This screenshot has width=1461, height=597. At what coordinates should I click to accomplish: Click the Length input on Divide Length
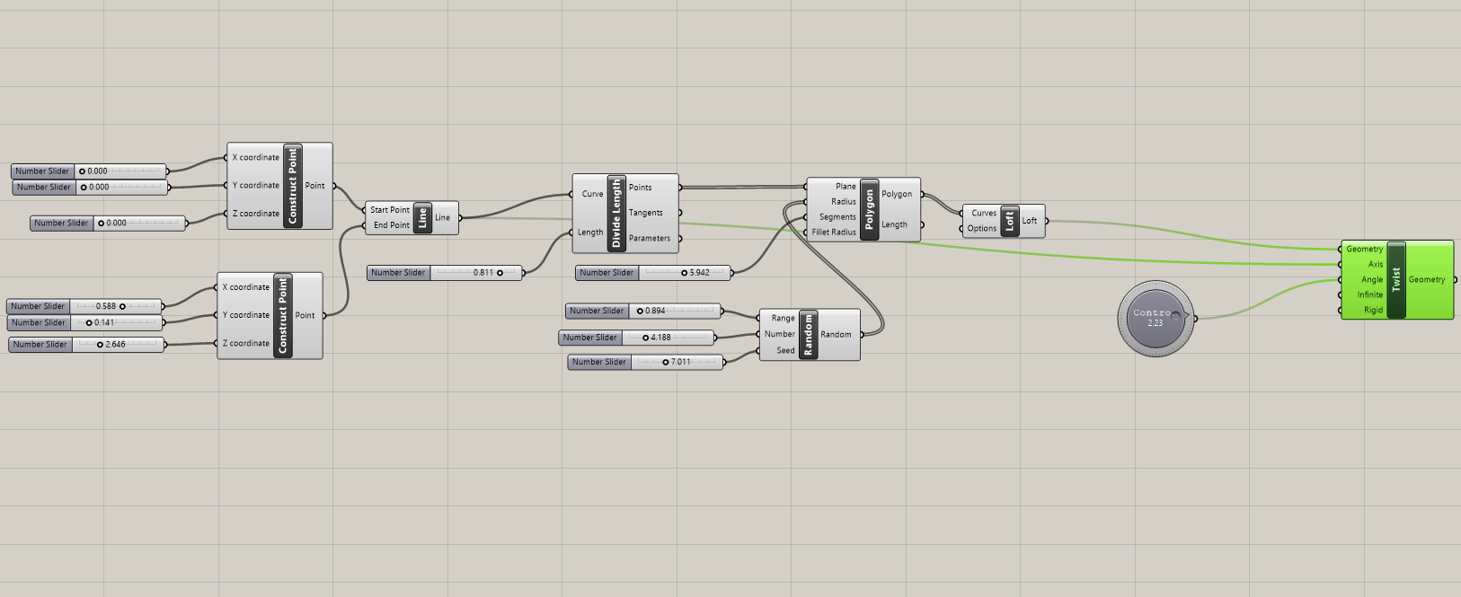pos(590,233)
